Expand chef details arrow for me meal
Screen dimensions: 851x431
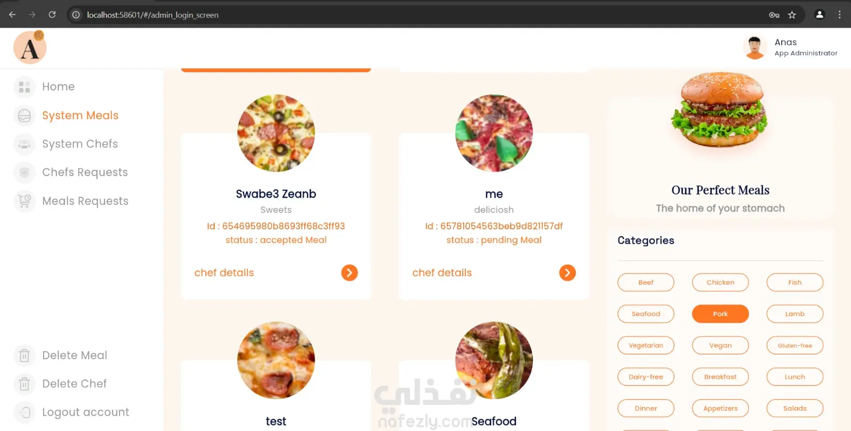click(568, 273)
